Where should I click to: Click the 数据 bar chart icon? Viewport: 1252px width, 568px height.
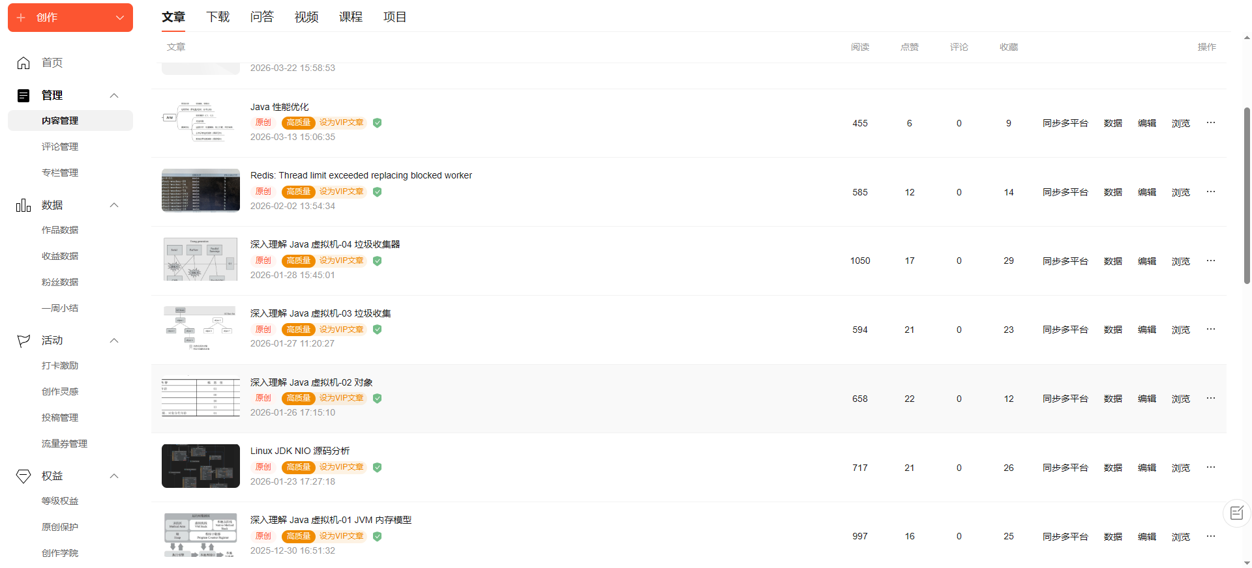[x=23, y=205]
